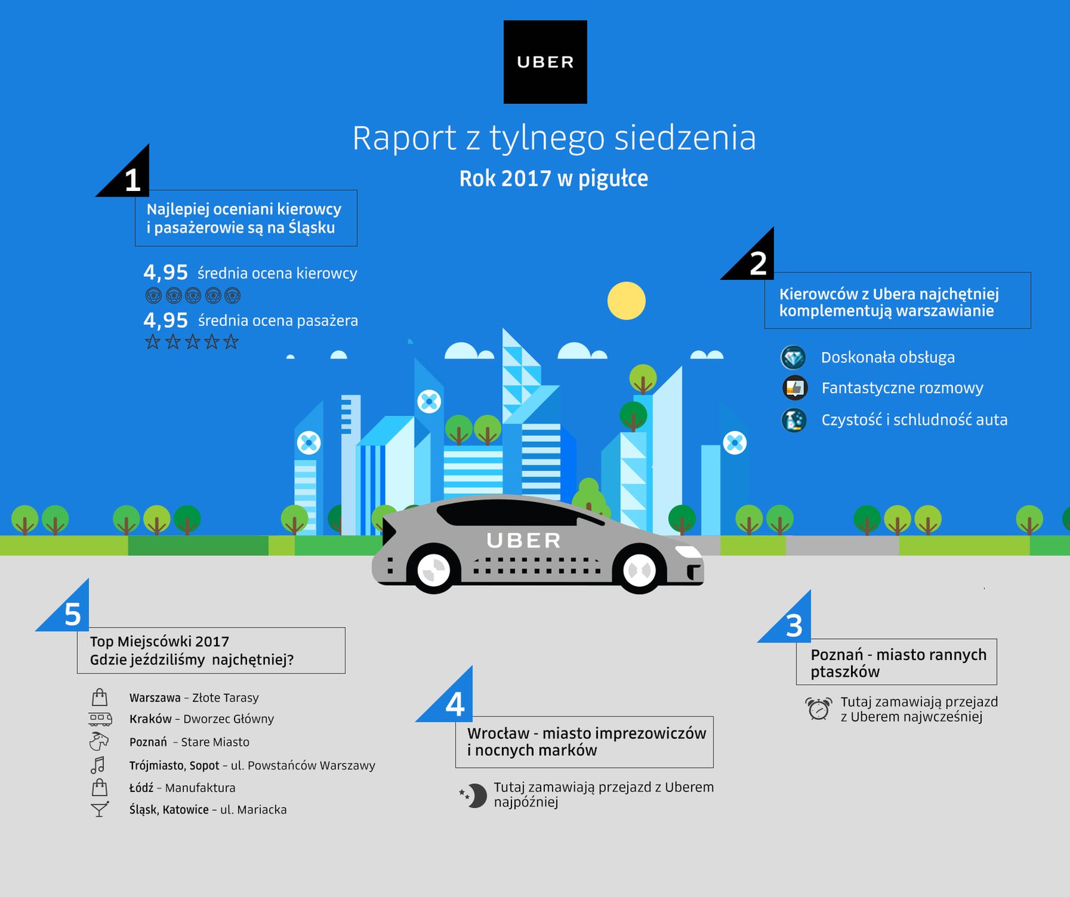Screen dimensions: 1070x897
Task: Click the shopping bag icon beside Łódź
Action: (100, 788)
